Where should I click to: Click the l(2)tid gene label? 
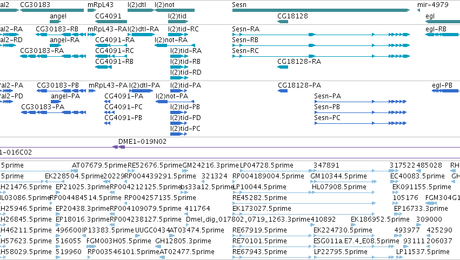[x=177, y=16]
